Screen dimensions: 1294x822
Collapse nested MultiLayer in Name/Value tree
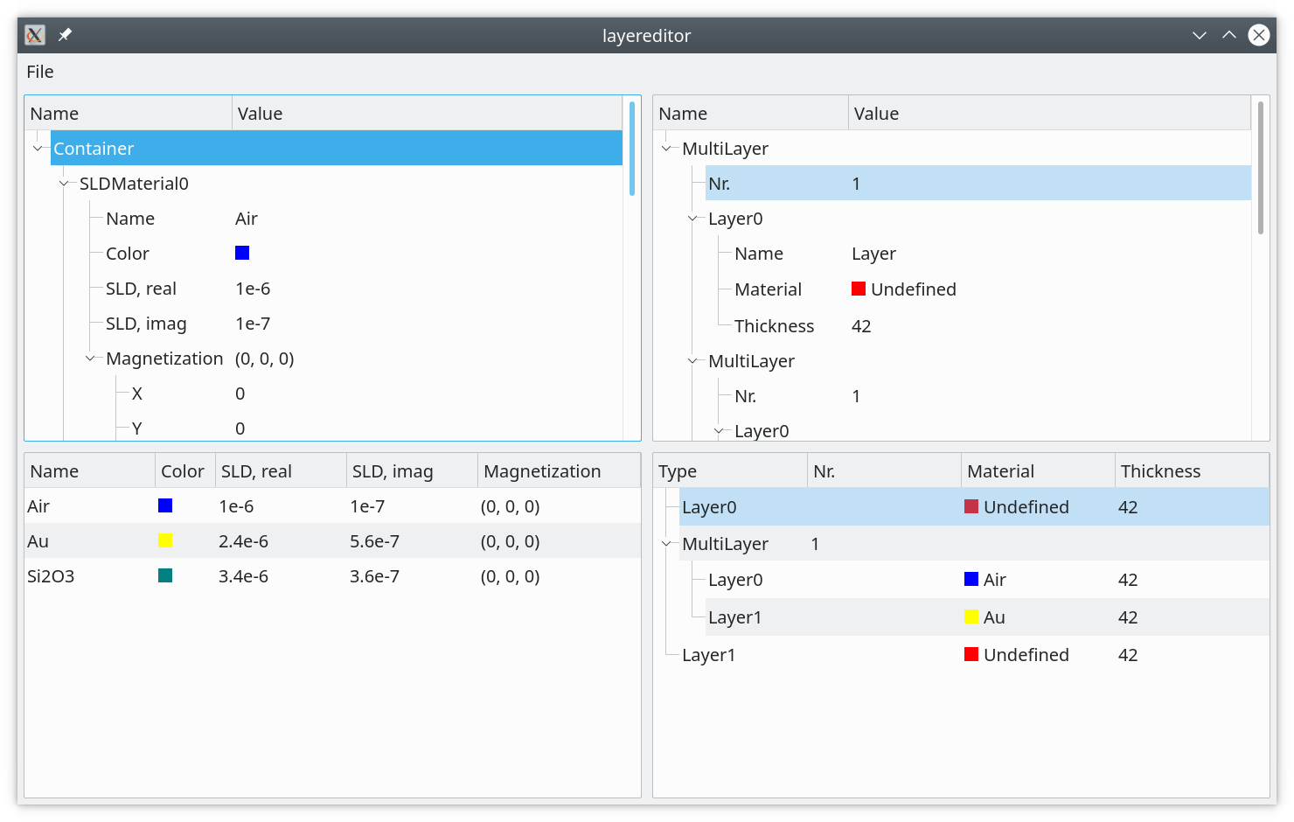(x=692, y=361)
